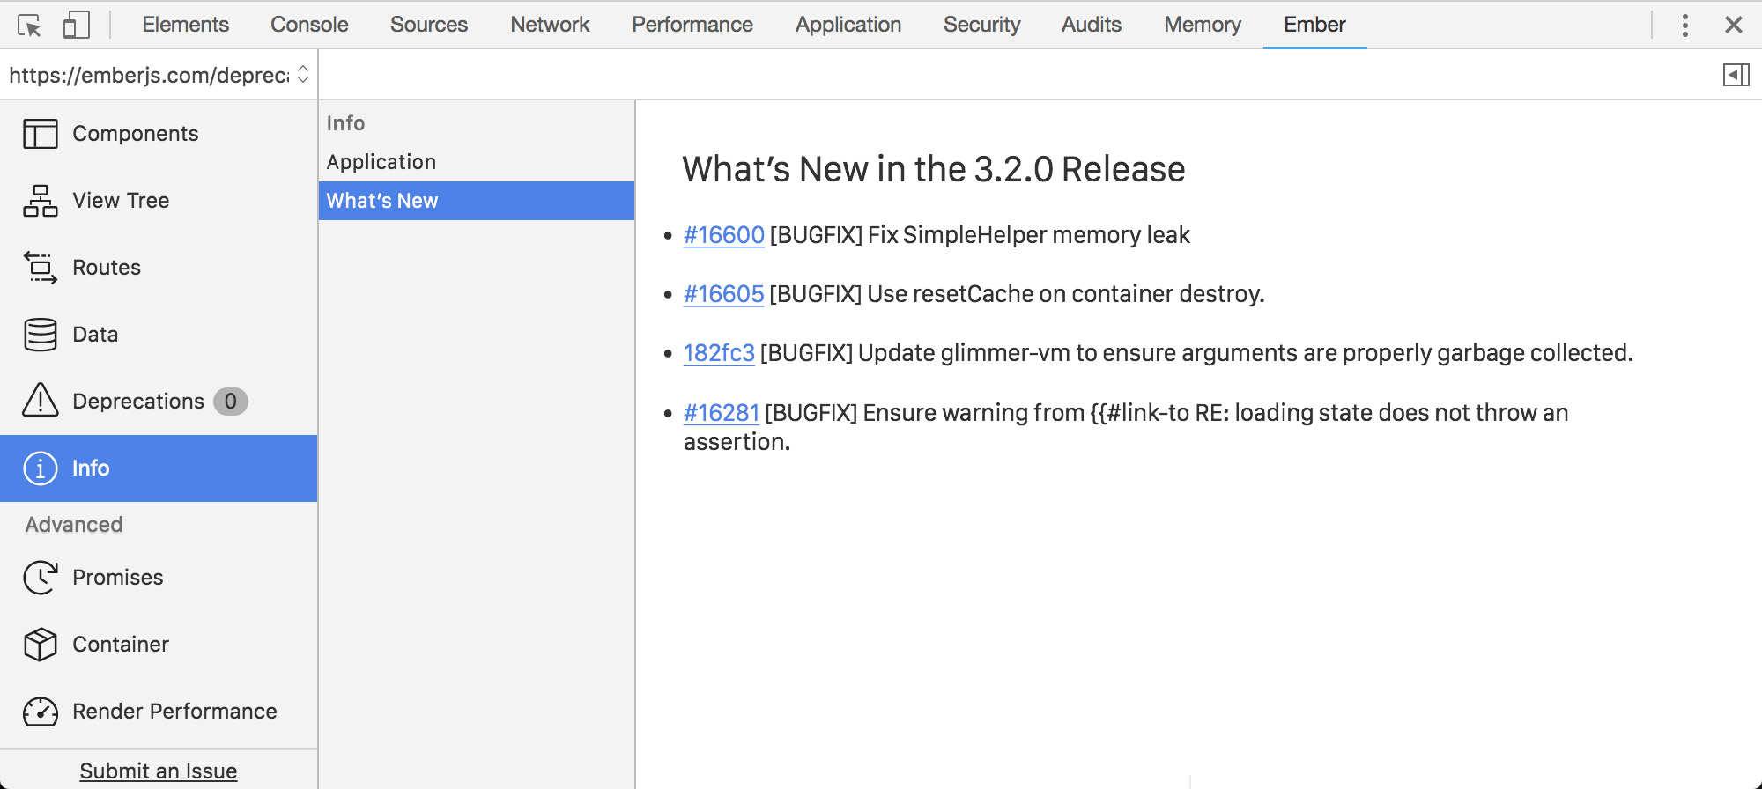Open the Sources tab
This screenshot has height=789, width=1762.
pyautogui.click(x=429, y=25)
